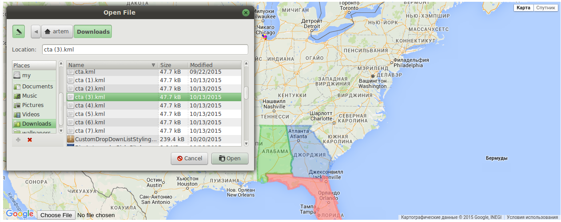The height and width of the screenshot is (222, 561).
Task: Sort files by the Modified column header
Action: 215,65
